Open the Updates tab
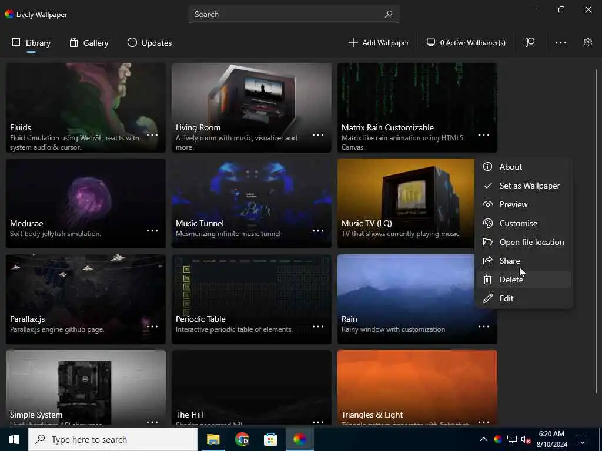Image resolution: width=602 pixels, height=451 pixels. tap(149, 42)
